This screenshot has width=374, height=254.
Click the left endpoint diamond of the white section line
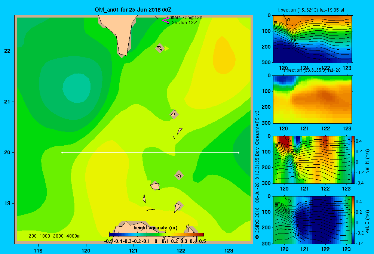(x=62, y=152)
